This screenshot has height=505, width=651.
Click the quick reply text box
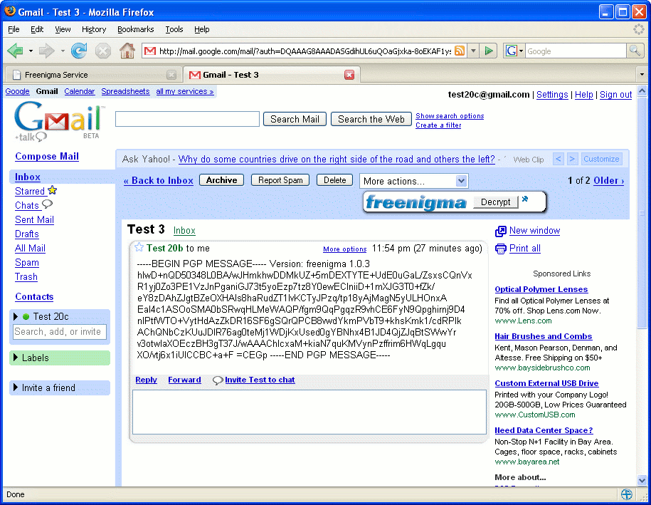[x=309, y=412]
